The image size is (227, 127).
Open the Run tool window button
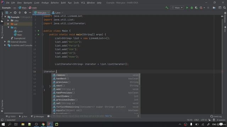tap(23, 116)
